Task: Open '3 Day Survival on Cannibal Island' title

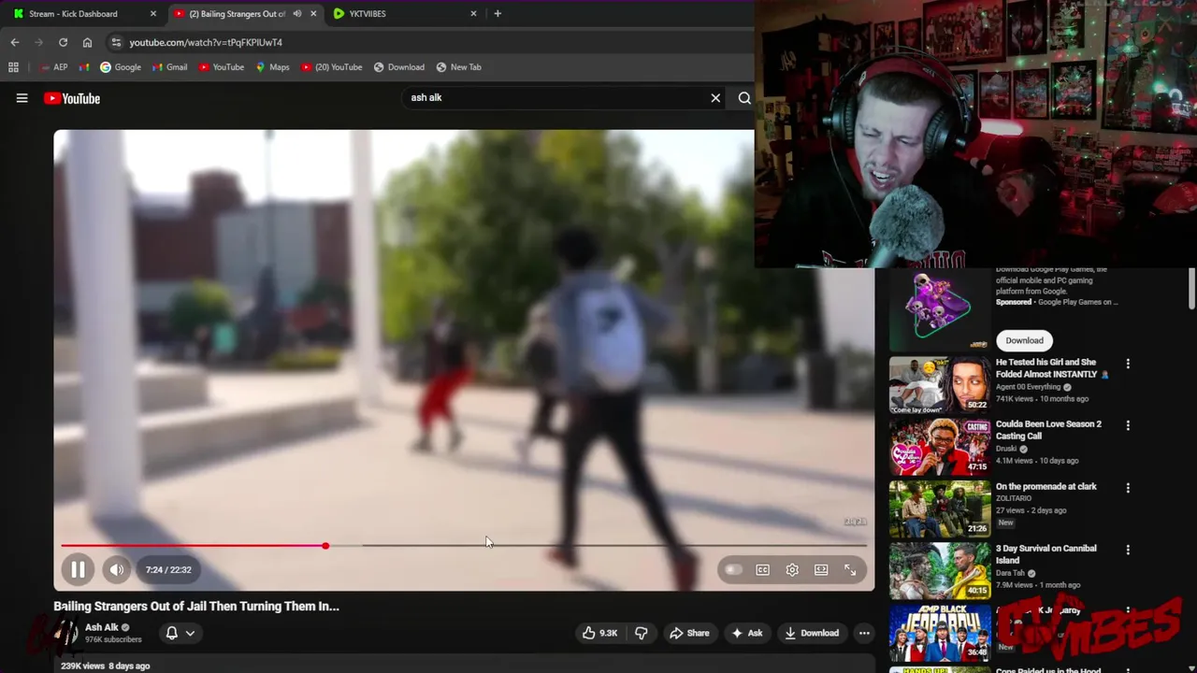Action: [x=1046, y=554]
